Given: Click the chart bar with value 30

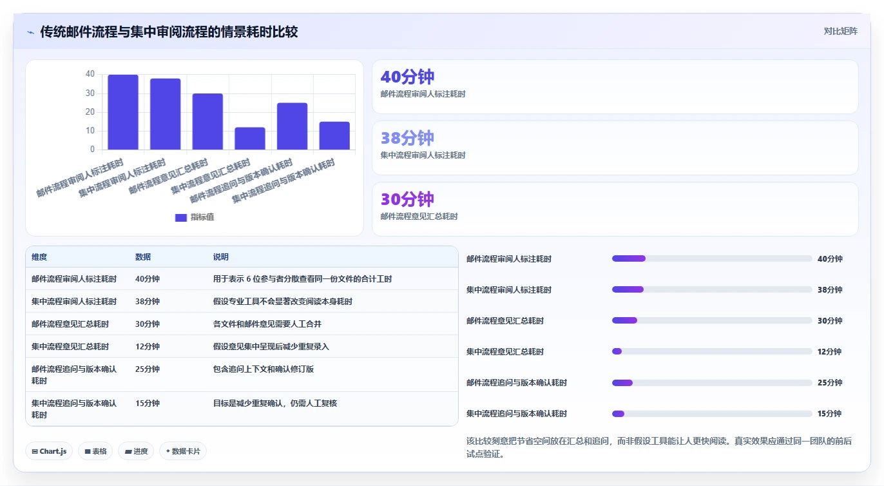Looking at the screenshot, I should point(207,122).
